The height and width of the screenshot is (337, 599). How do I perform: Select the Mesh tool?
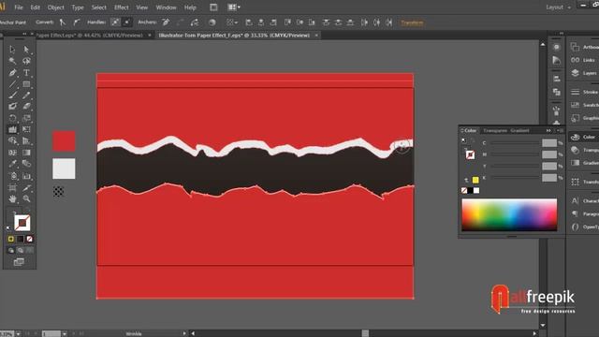(12, 153)
